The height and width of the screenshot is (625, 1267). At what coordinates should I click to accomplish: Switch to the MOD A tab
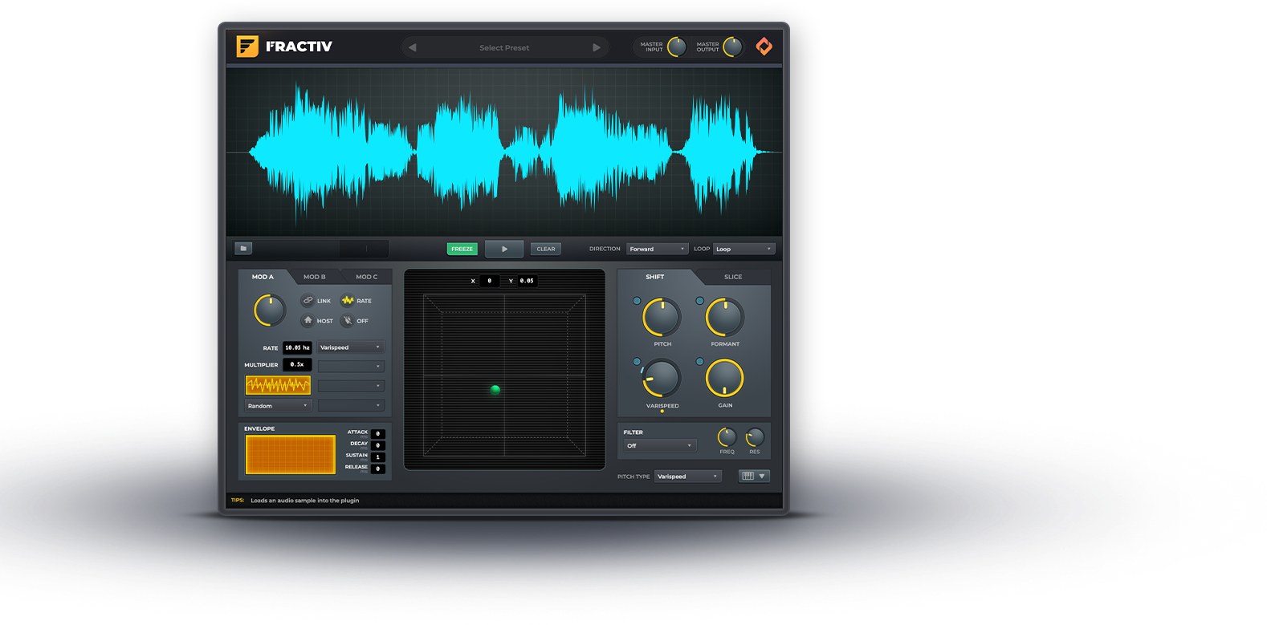click(263, 277)
